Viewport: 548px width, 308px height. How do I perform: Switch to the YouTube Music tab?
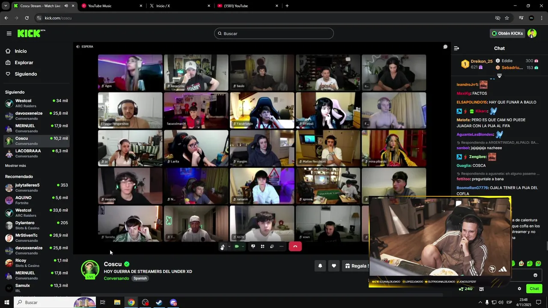click(x=112, y=6)
